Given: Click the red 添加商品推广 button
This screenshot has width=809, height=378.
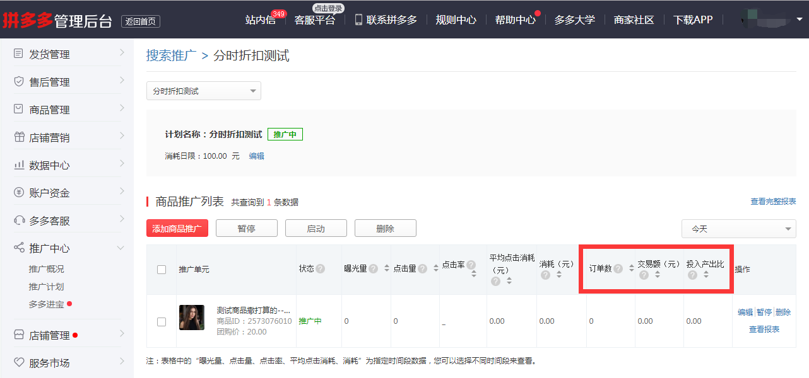Looking at the screenshot, I should pyautogui.click(x=177, y=229).
